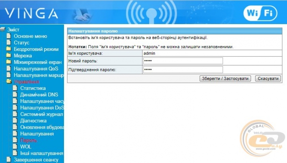
Task: Open WOL page
Action: coord(26,147)
